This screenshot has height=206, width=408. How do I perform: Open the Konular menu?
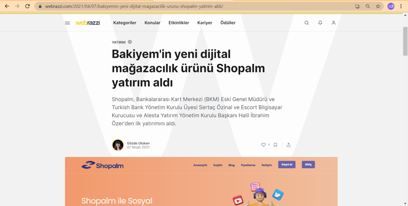pyautogui.click(x=152, y=23)
